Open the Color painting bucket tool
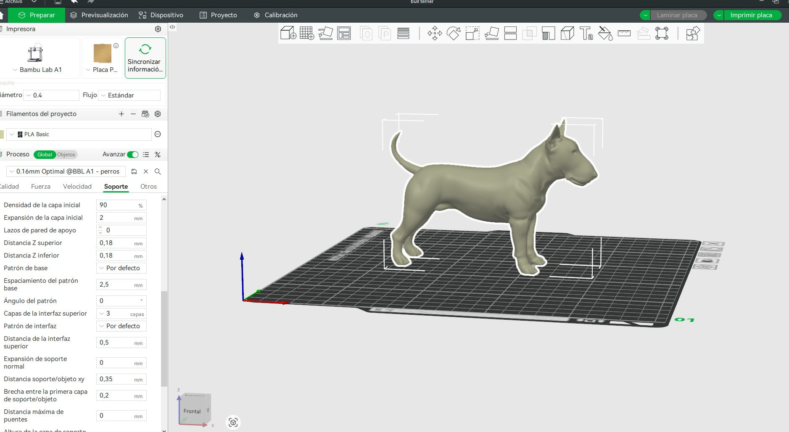 605,33
